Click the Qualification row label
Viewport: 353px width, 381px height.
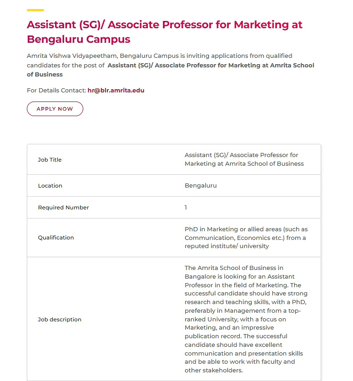click(56, 238)
